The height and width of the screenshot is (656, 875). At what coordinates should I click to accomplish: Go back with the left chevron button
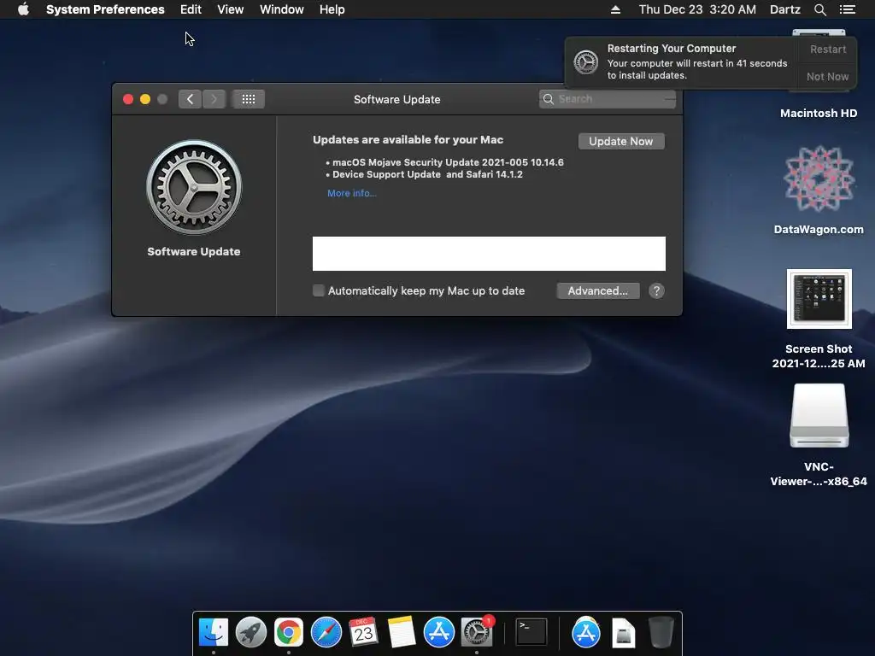[x=191, y=99]
